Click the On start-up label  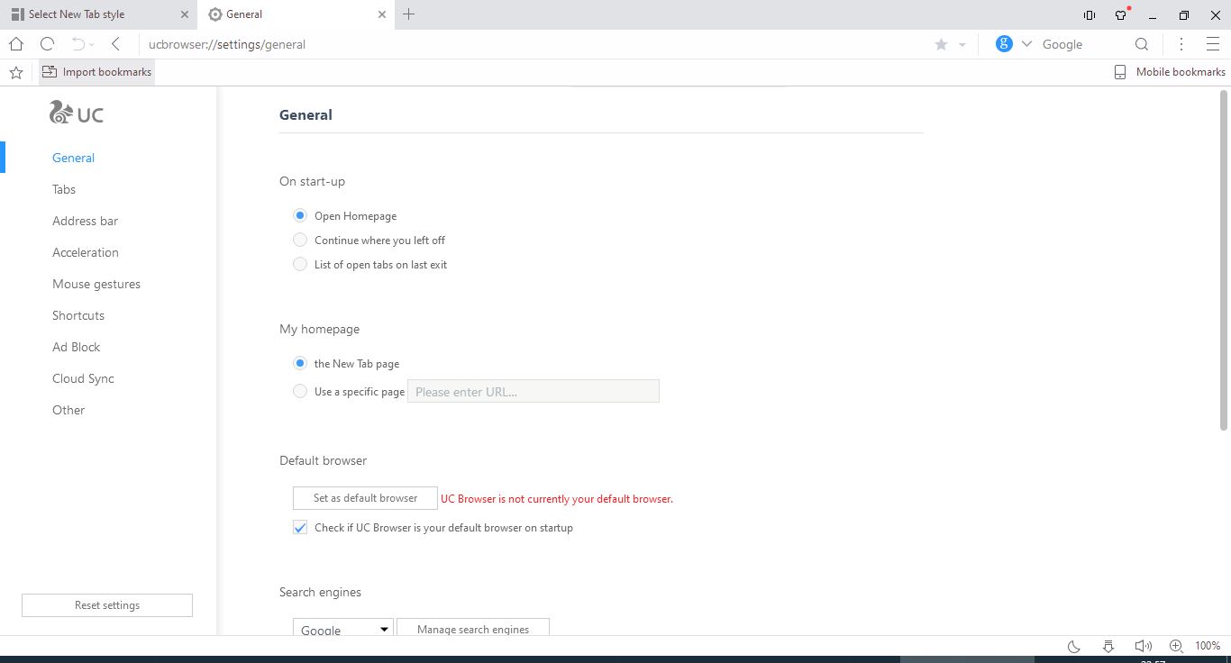312,181
